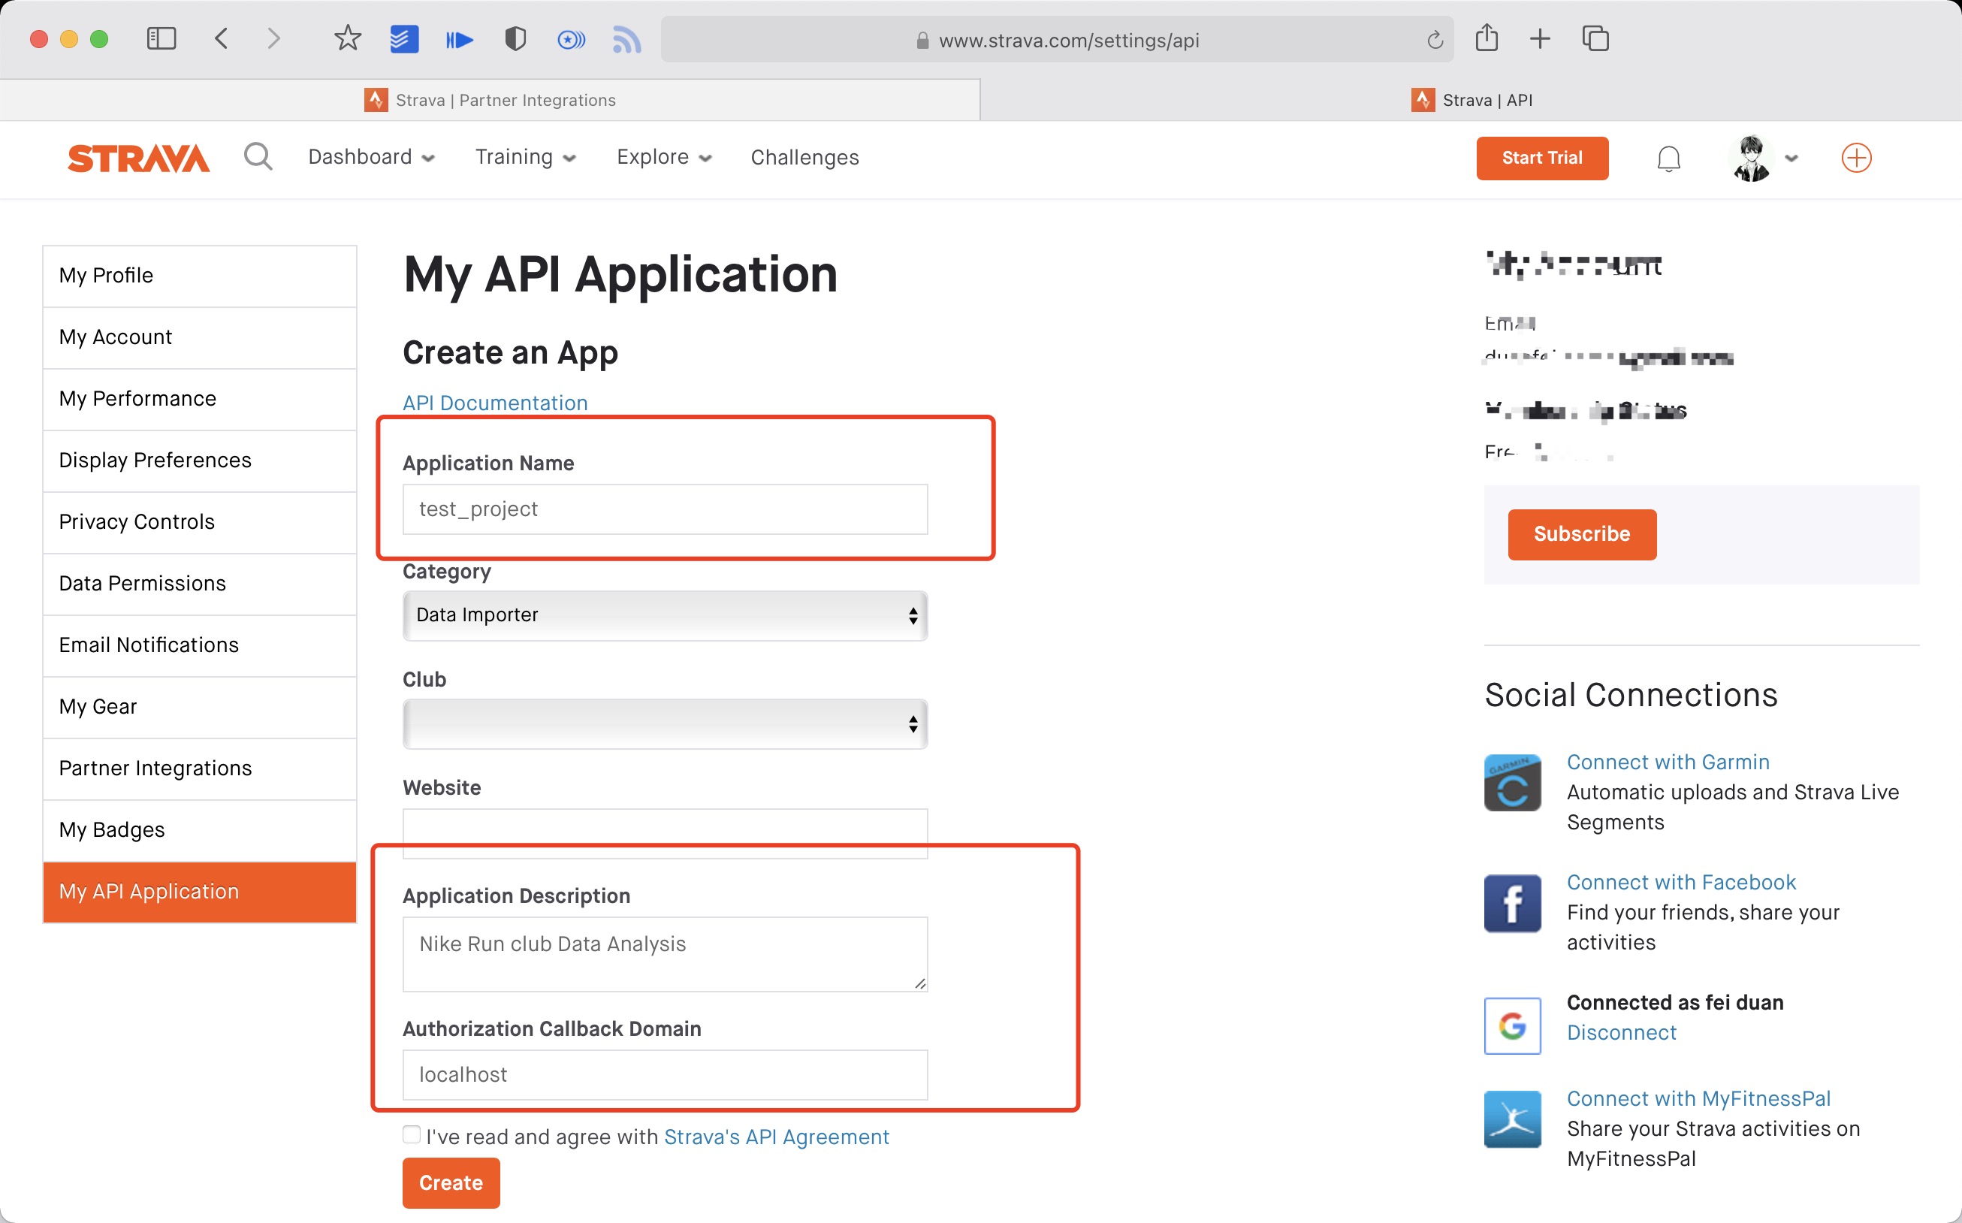Image resolution: width=1962 pixels, height=1223 pixels.
Task: Click the add new activity plus icon
Action: coord(1856,158)
